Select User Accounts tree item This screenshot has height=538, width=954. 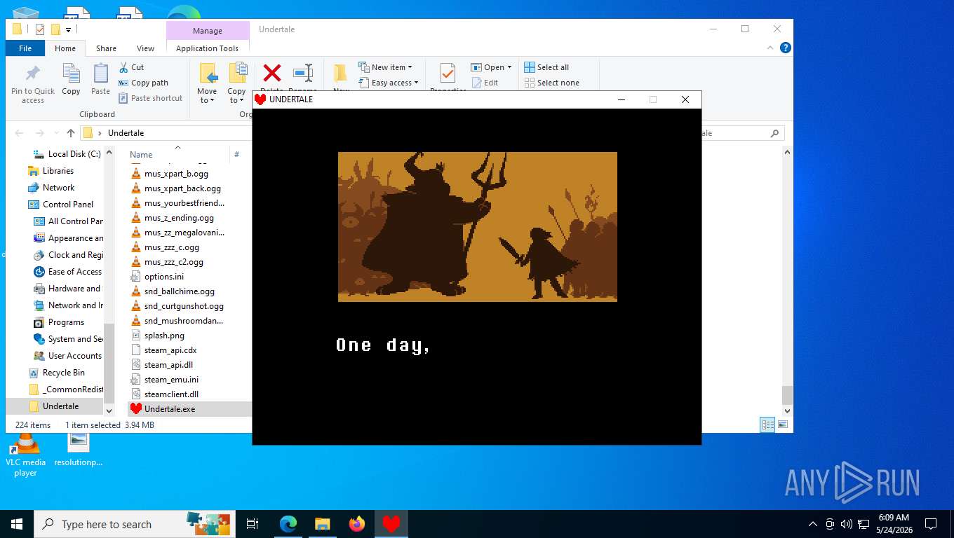75,356
